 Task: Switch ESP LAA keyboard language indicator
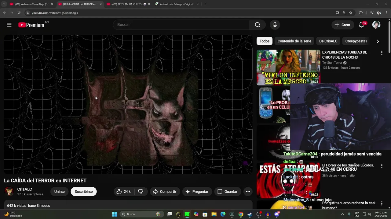(357, 214)
